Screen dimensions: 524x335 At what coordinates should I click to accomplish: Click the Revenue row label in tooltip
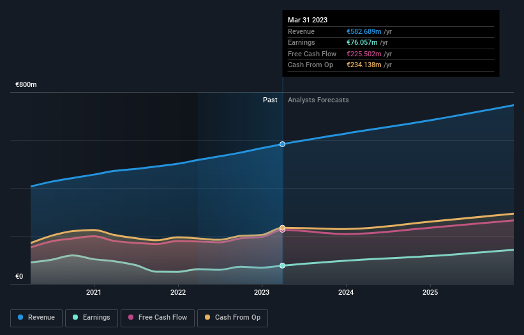point(301,31)
